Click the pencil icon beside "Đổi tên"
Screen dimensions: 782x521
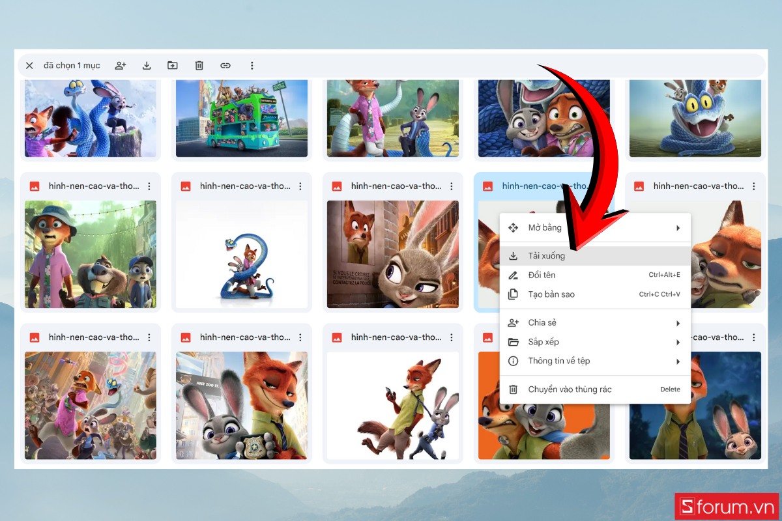[514, 275]
